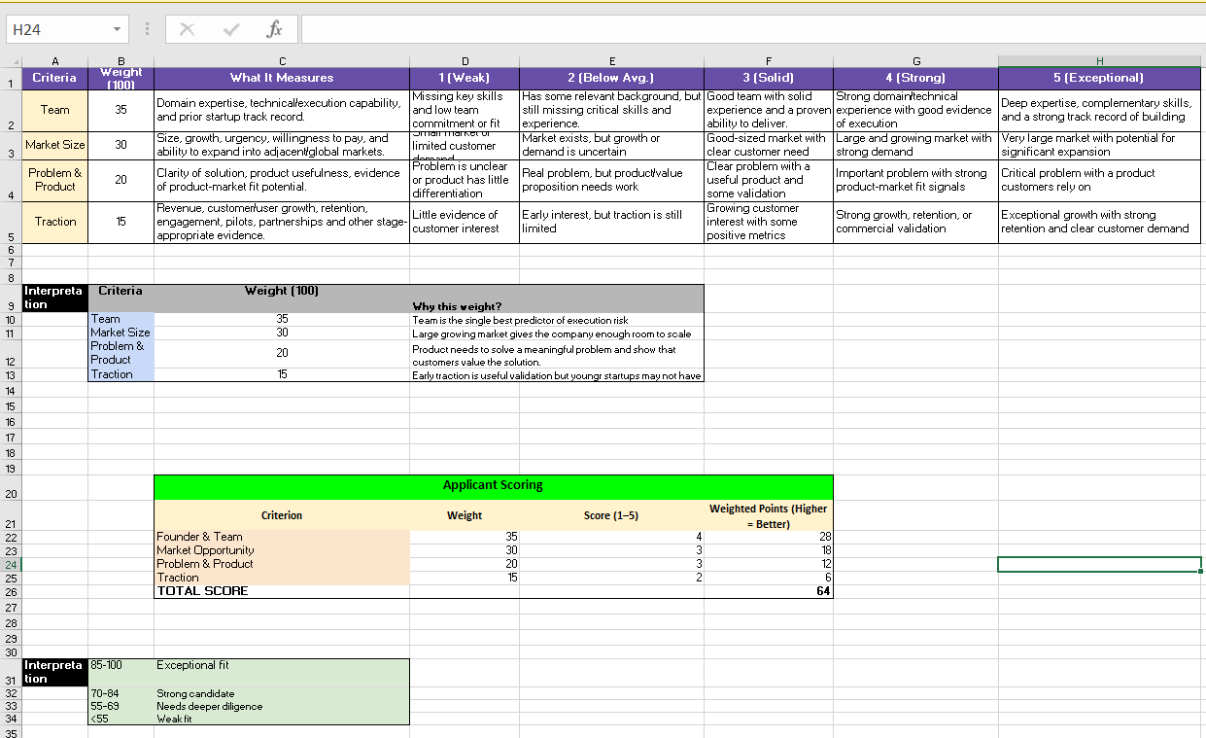
Task: Click the Cancel X icon beside formula bar
Action: coord(187,30)
